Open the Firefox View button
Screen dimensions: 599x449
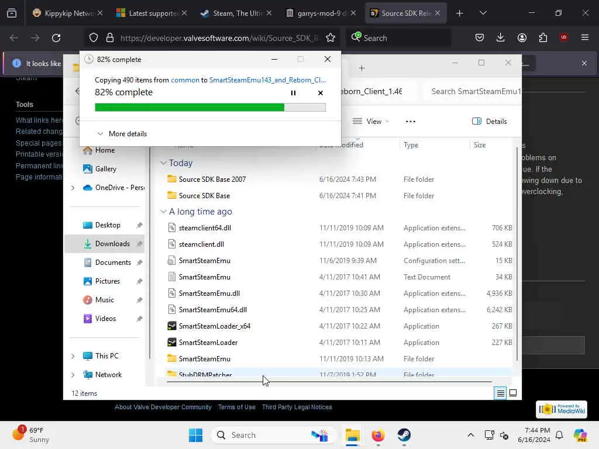point(12,13)
